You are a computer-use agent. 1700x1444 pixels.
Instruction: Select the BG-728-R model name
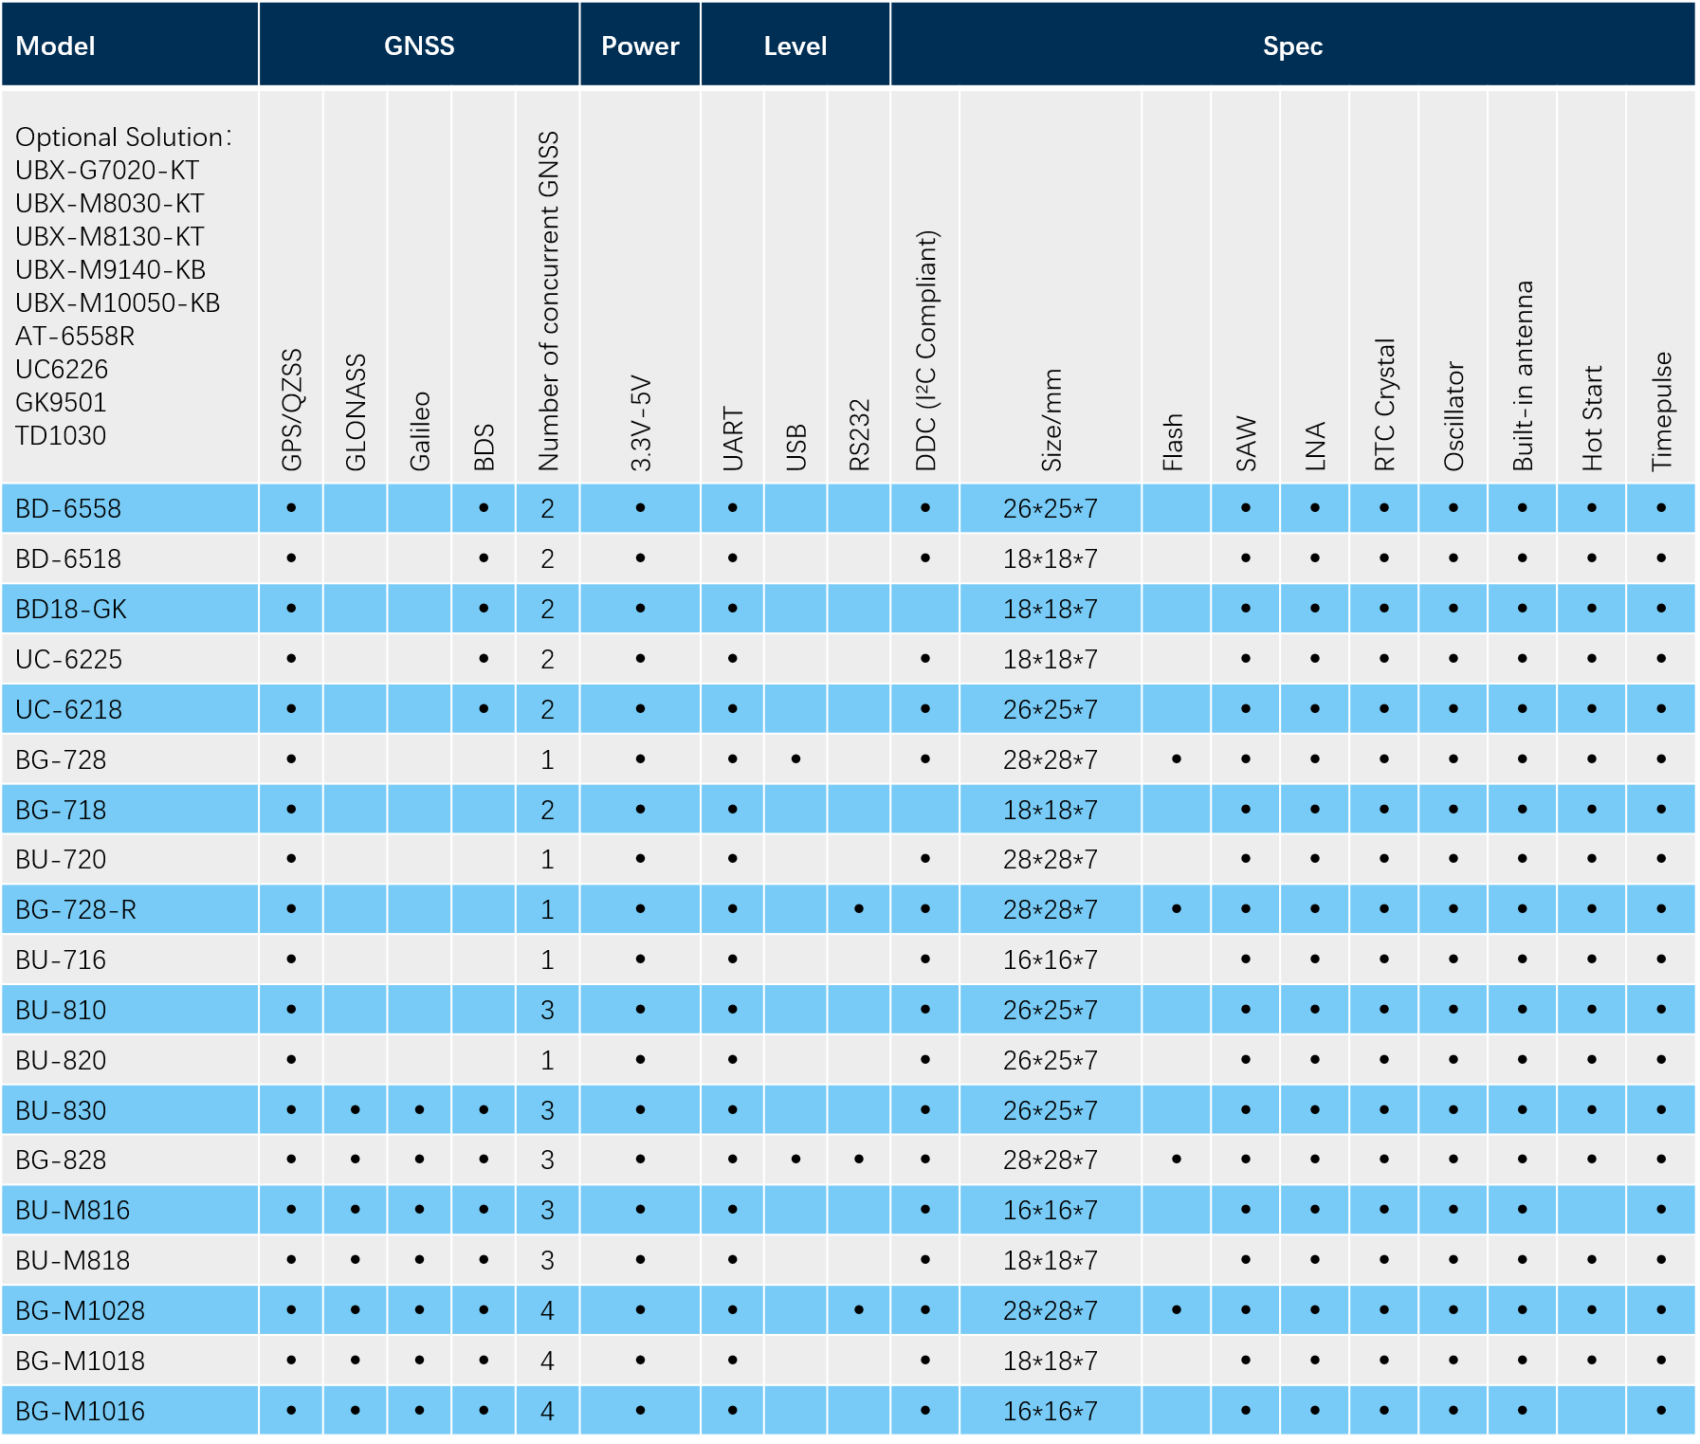[x=76, y=910]
